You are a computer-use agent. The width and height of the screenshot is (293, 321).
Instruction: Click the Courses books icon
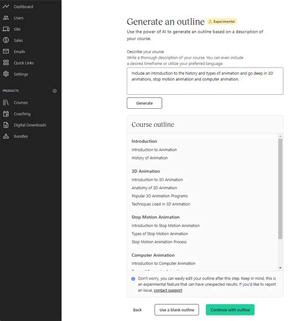coord(6,103)
